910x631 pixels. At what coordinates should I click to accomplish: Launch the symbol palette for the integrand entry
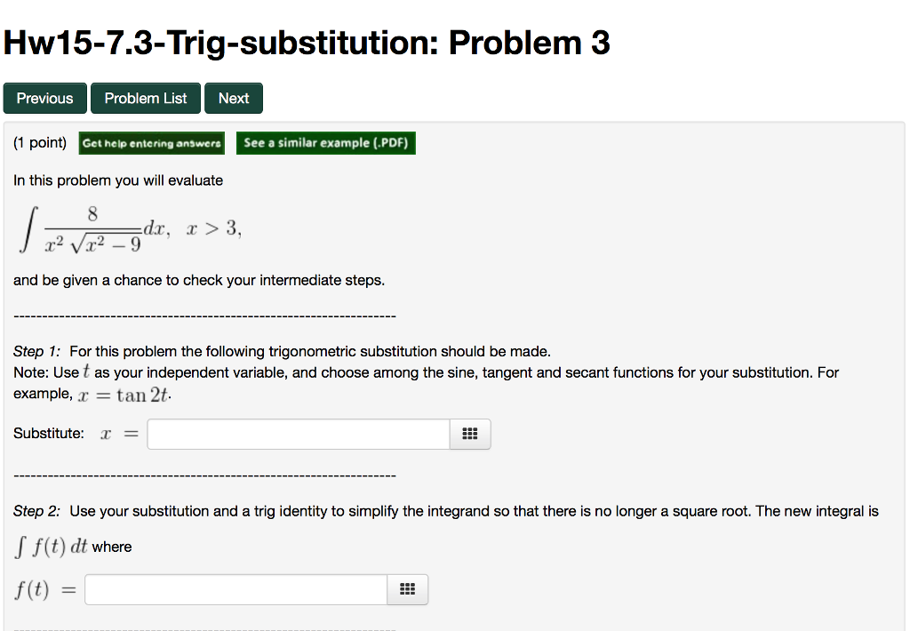tap(407, 589)
